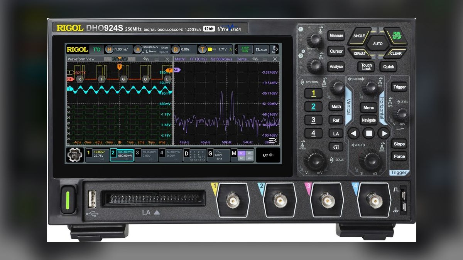Close the Math1 FFT window
The width and height of the screenshot is (463, 260).
coord(275,59)
